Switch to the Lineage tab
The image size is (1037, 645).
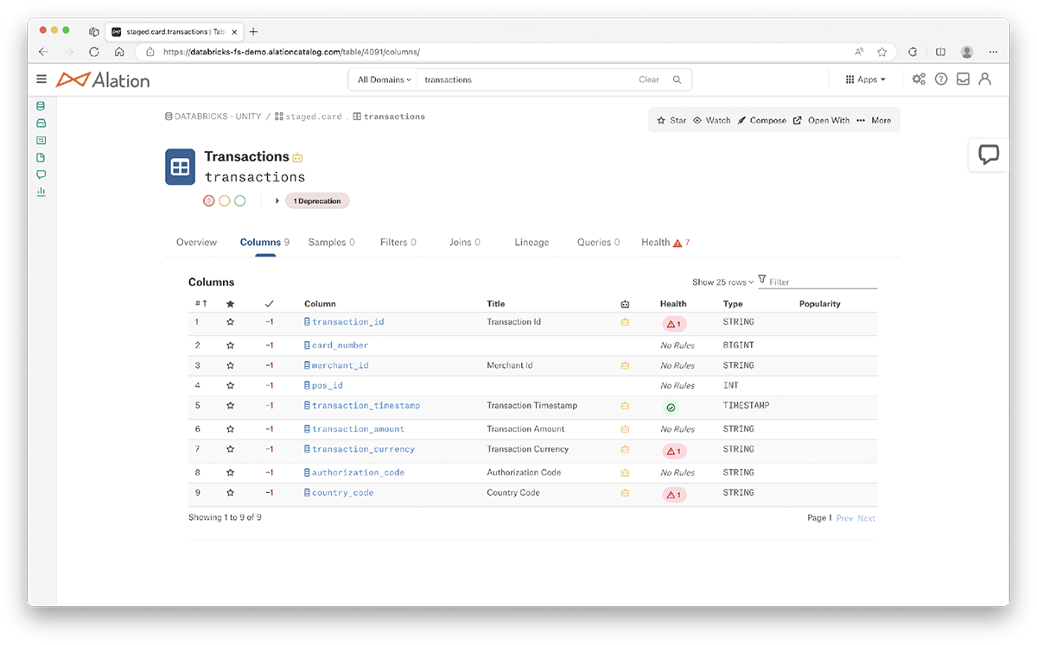click(531, 243)
